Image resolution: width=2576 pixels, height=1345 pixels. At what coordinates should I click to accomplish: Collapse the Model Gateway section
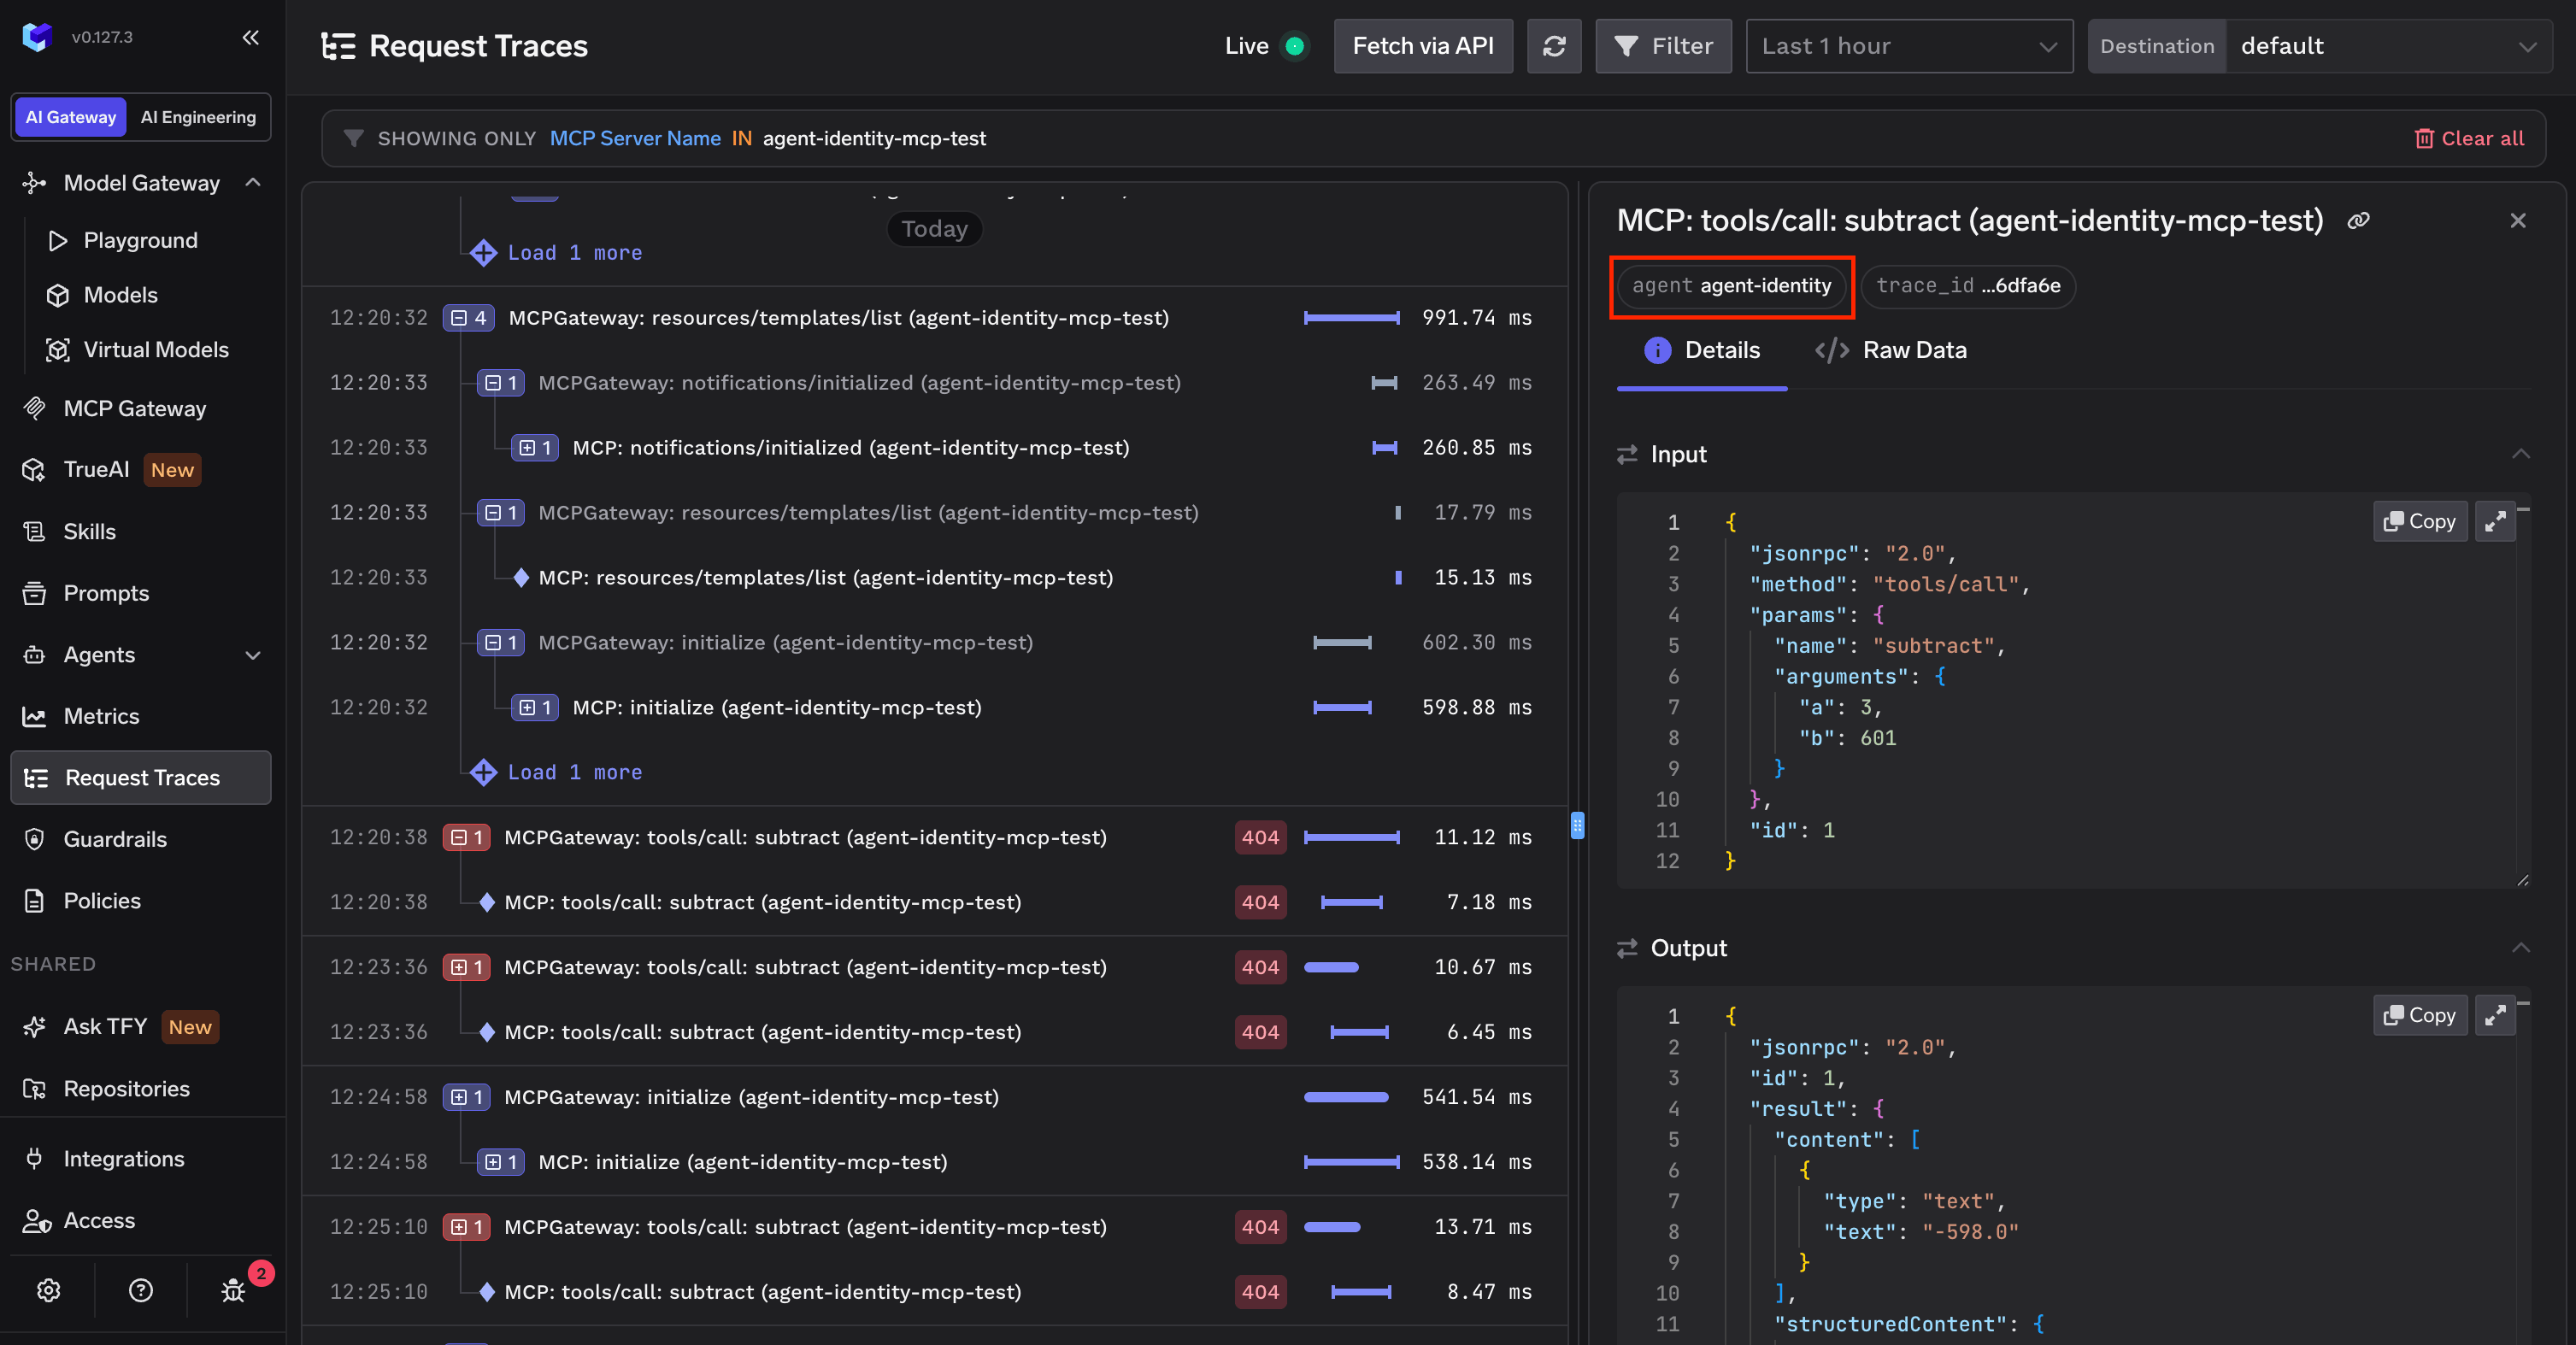[253, 182]
